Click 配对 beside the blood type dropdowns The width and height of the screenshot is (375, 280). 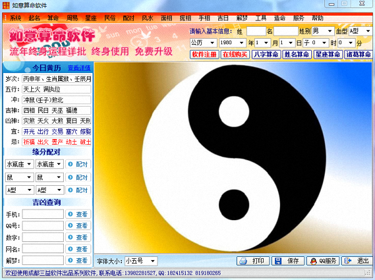click(x=79, y=190)
